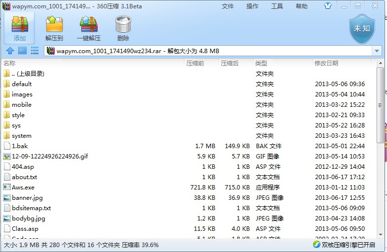Open the skin (shirt) icon in title bar
This screenshot has height=252, width=387.
tap(341, 6)
